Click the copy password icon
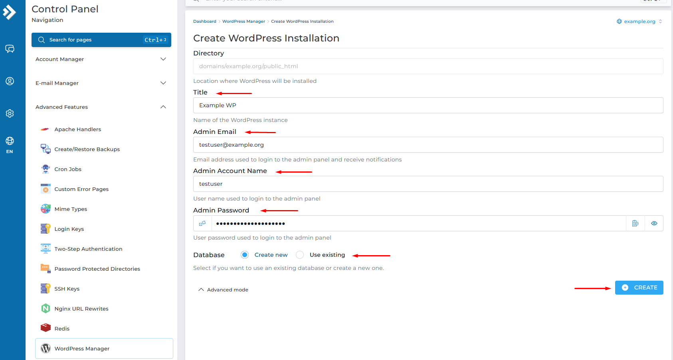Image resolution: width=673 pixels, height=360 pixels. pos(635,223)
